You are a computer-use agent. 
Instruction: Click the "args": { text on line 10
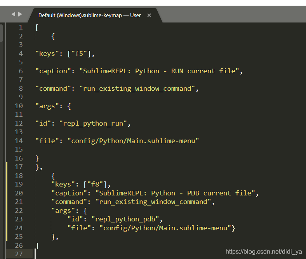[x=53, y=106]
